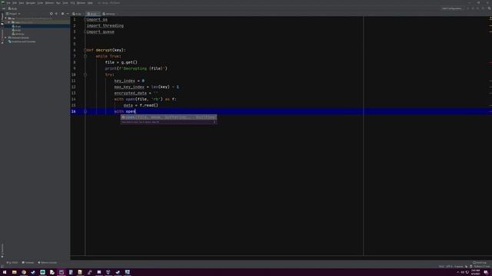Toggle tool window bars icon bottom-left
The image size is (492, 276).
point(2,267)
